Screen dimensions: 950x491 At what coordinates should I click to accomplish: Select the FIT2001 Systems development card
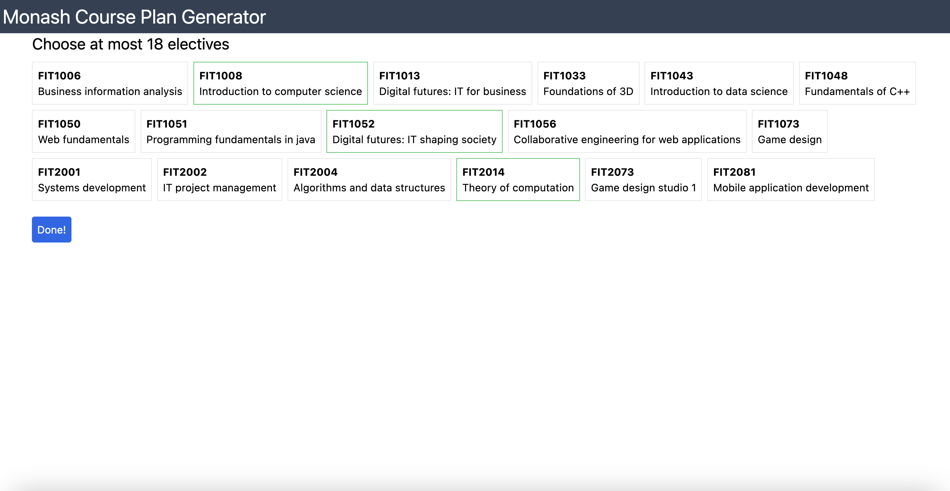92,179
